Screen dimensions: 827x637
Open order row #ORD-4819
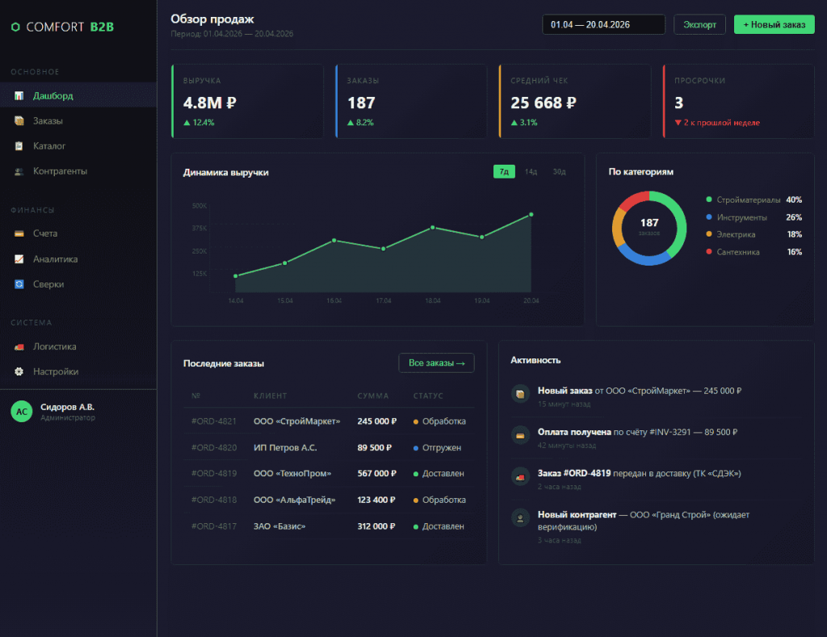click(x=328, y=473)
